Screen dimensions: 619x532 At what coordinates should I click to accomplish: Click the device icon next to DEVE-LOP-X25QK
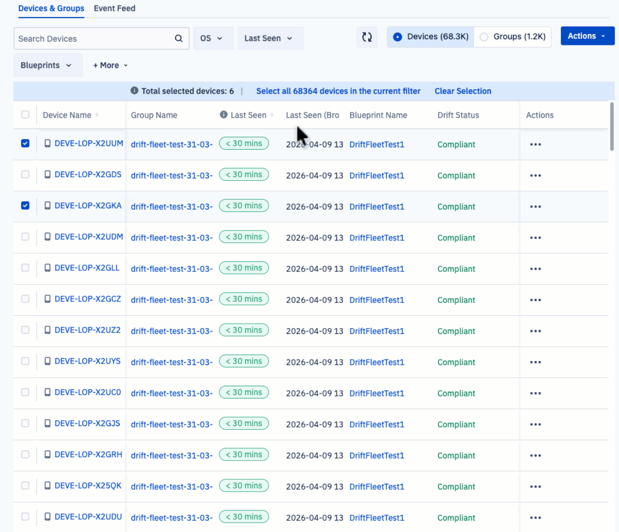click(x=47, y=486)
